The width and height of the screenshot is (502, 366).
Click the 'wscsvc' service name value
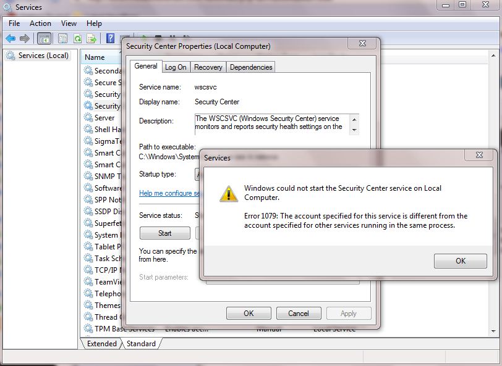pos(205,87)
